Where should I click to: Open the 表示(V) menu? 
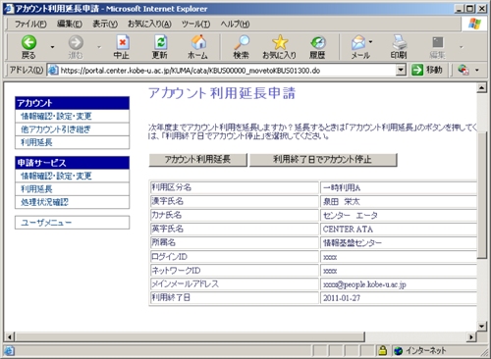pos(105,24)
